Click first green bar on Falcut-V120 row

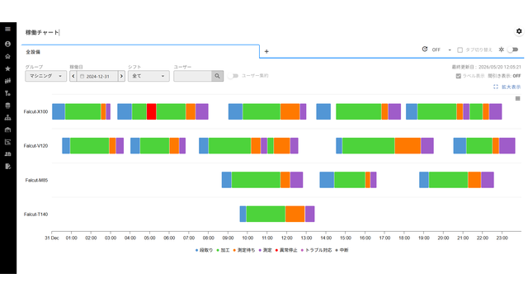[x=90, y=145]
